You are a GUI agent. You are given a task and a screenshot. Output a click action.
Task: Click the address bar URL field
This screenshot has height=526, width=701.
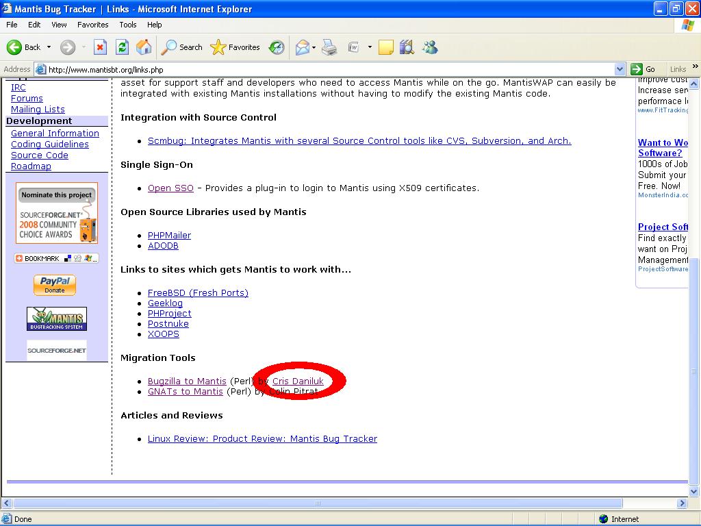coord(329,69)
